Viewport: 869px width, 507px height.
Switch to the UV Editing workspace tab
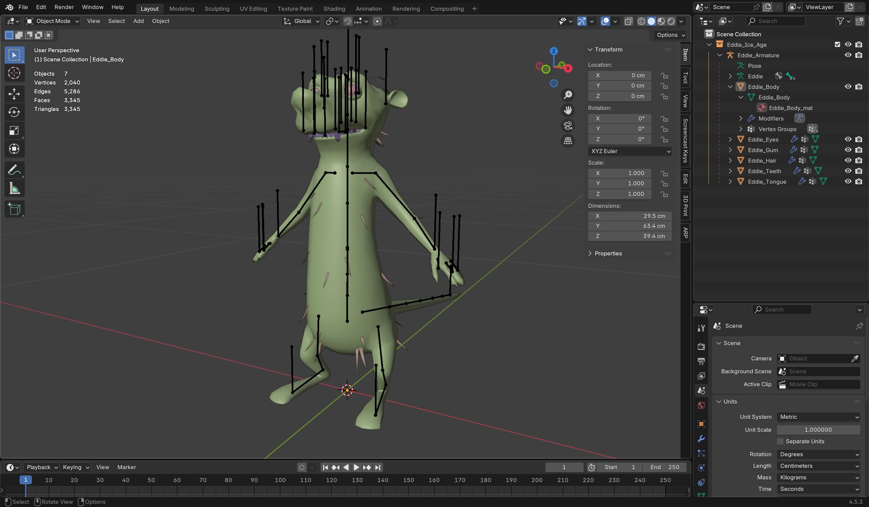coord(253,8)
